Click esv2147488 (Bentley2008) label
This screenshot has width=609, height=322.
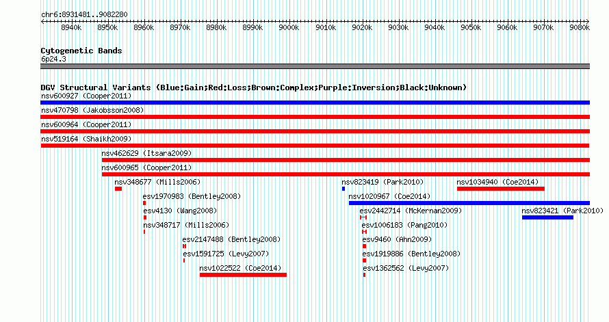(231, 239)
